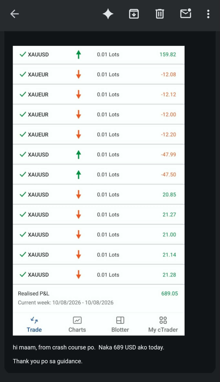The height and width of the screenshot is (382, 220).
Task: Tap the Gemini sparkle summarize icon
Action: (108, 14)
